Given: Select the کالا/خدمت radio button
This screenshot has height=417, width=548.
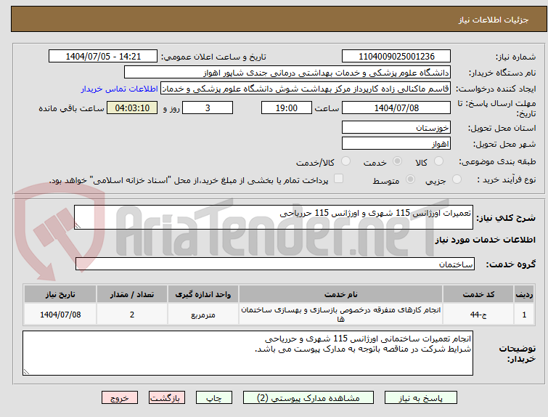Looking at the screenshot, I should point(345,161).
